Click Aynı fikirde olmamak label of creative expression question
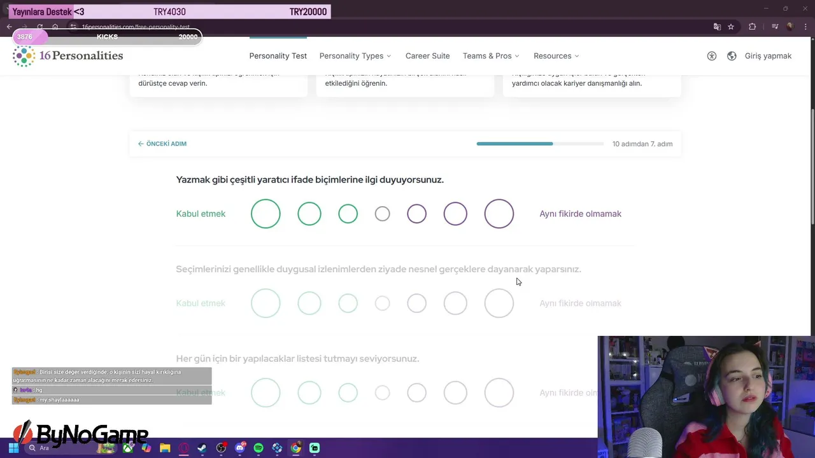 (x=580, y=214)
